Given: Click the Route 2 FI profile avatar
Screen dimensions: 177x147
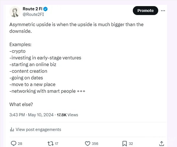Looking at the screenshot, I should [15, 12].
